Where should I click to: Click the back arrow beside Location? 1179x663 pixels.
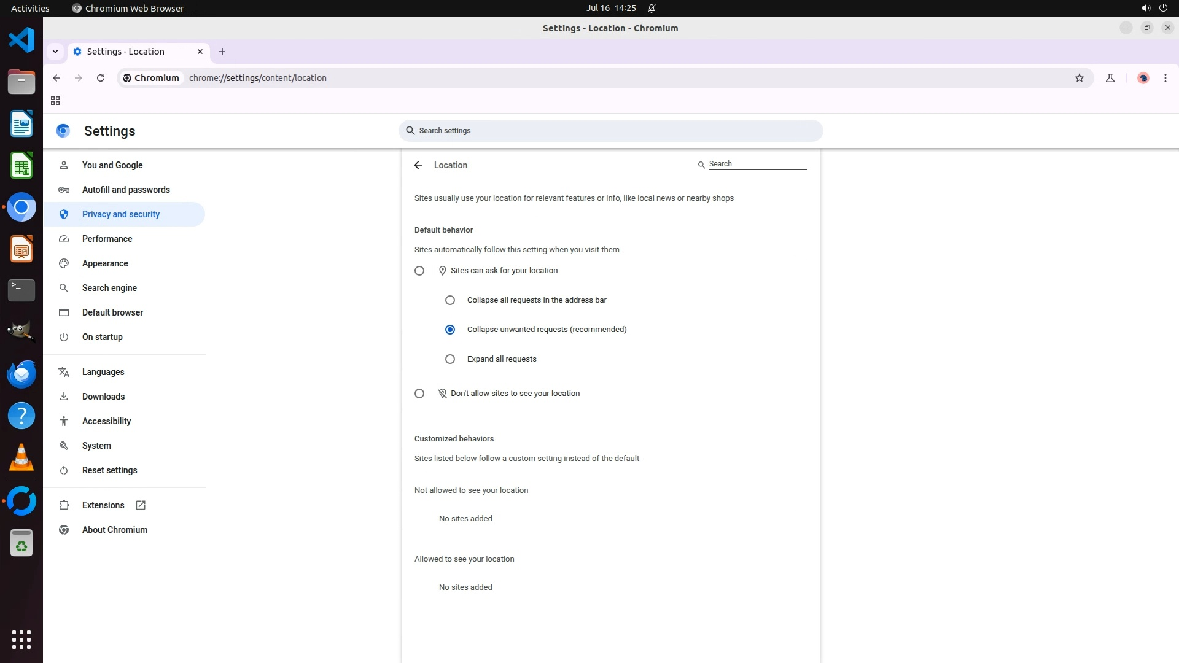point(418,165)
